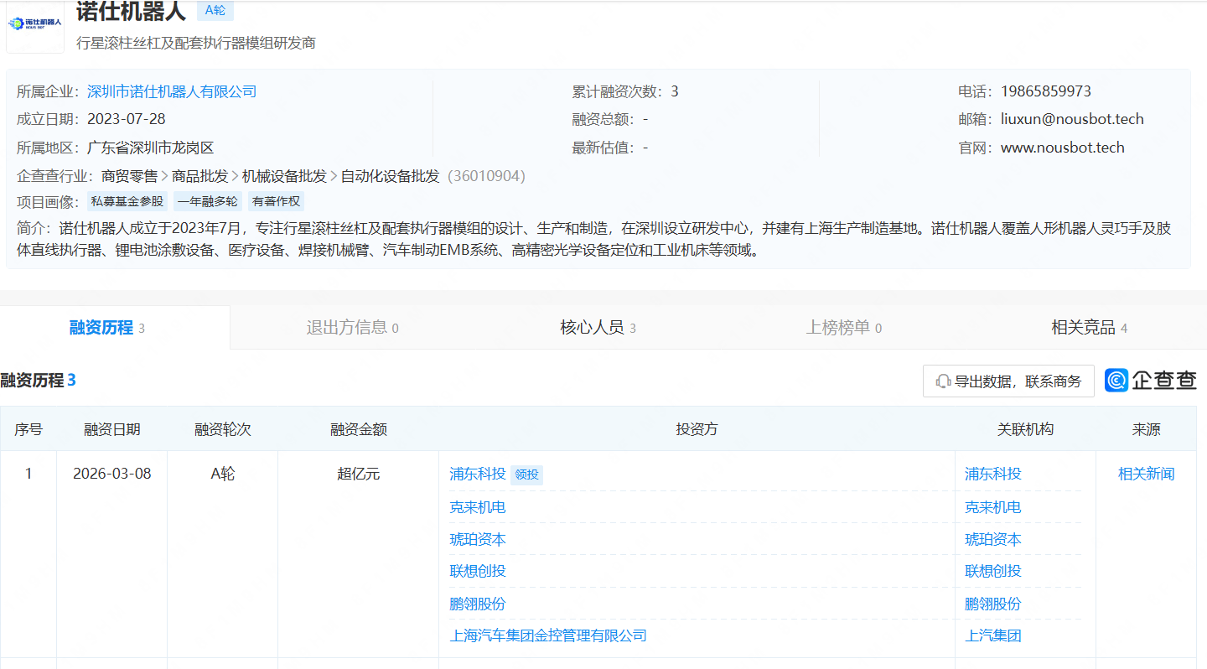Select the 上榜榜单 tab
Image resolution: width=1207 pixels, height=669 pixels.
[838, 328]
